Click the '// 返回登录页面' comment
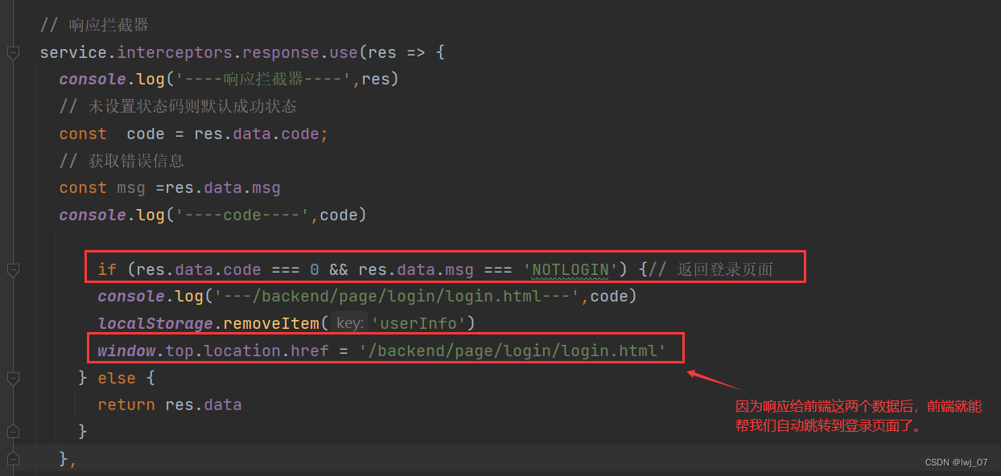The width and height of the screenshot is (1001, 476). point(711,269)
